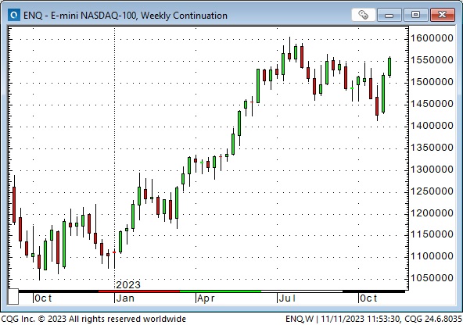Click the 1500000 price axis label
463x325 pixels.
pos(432,82)
